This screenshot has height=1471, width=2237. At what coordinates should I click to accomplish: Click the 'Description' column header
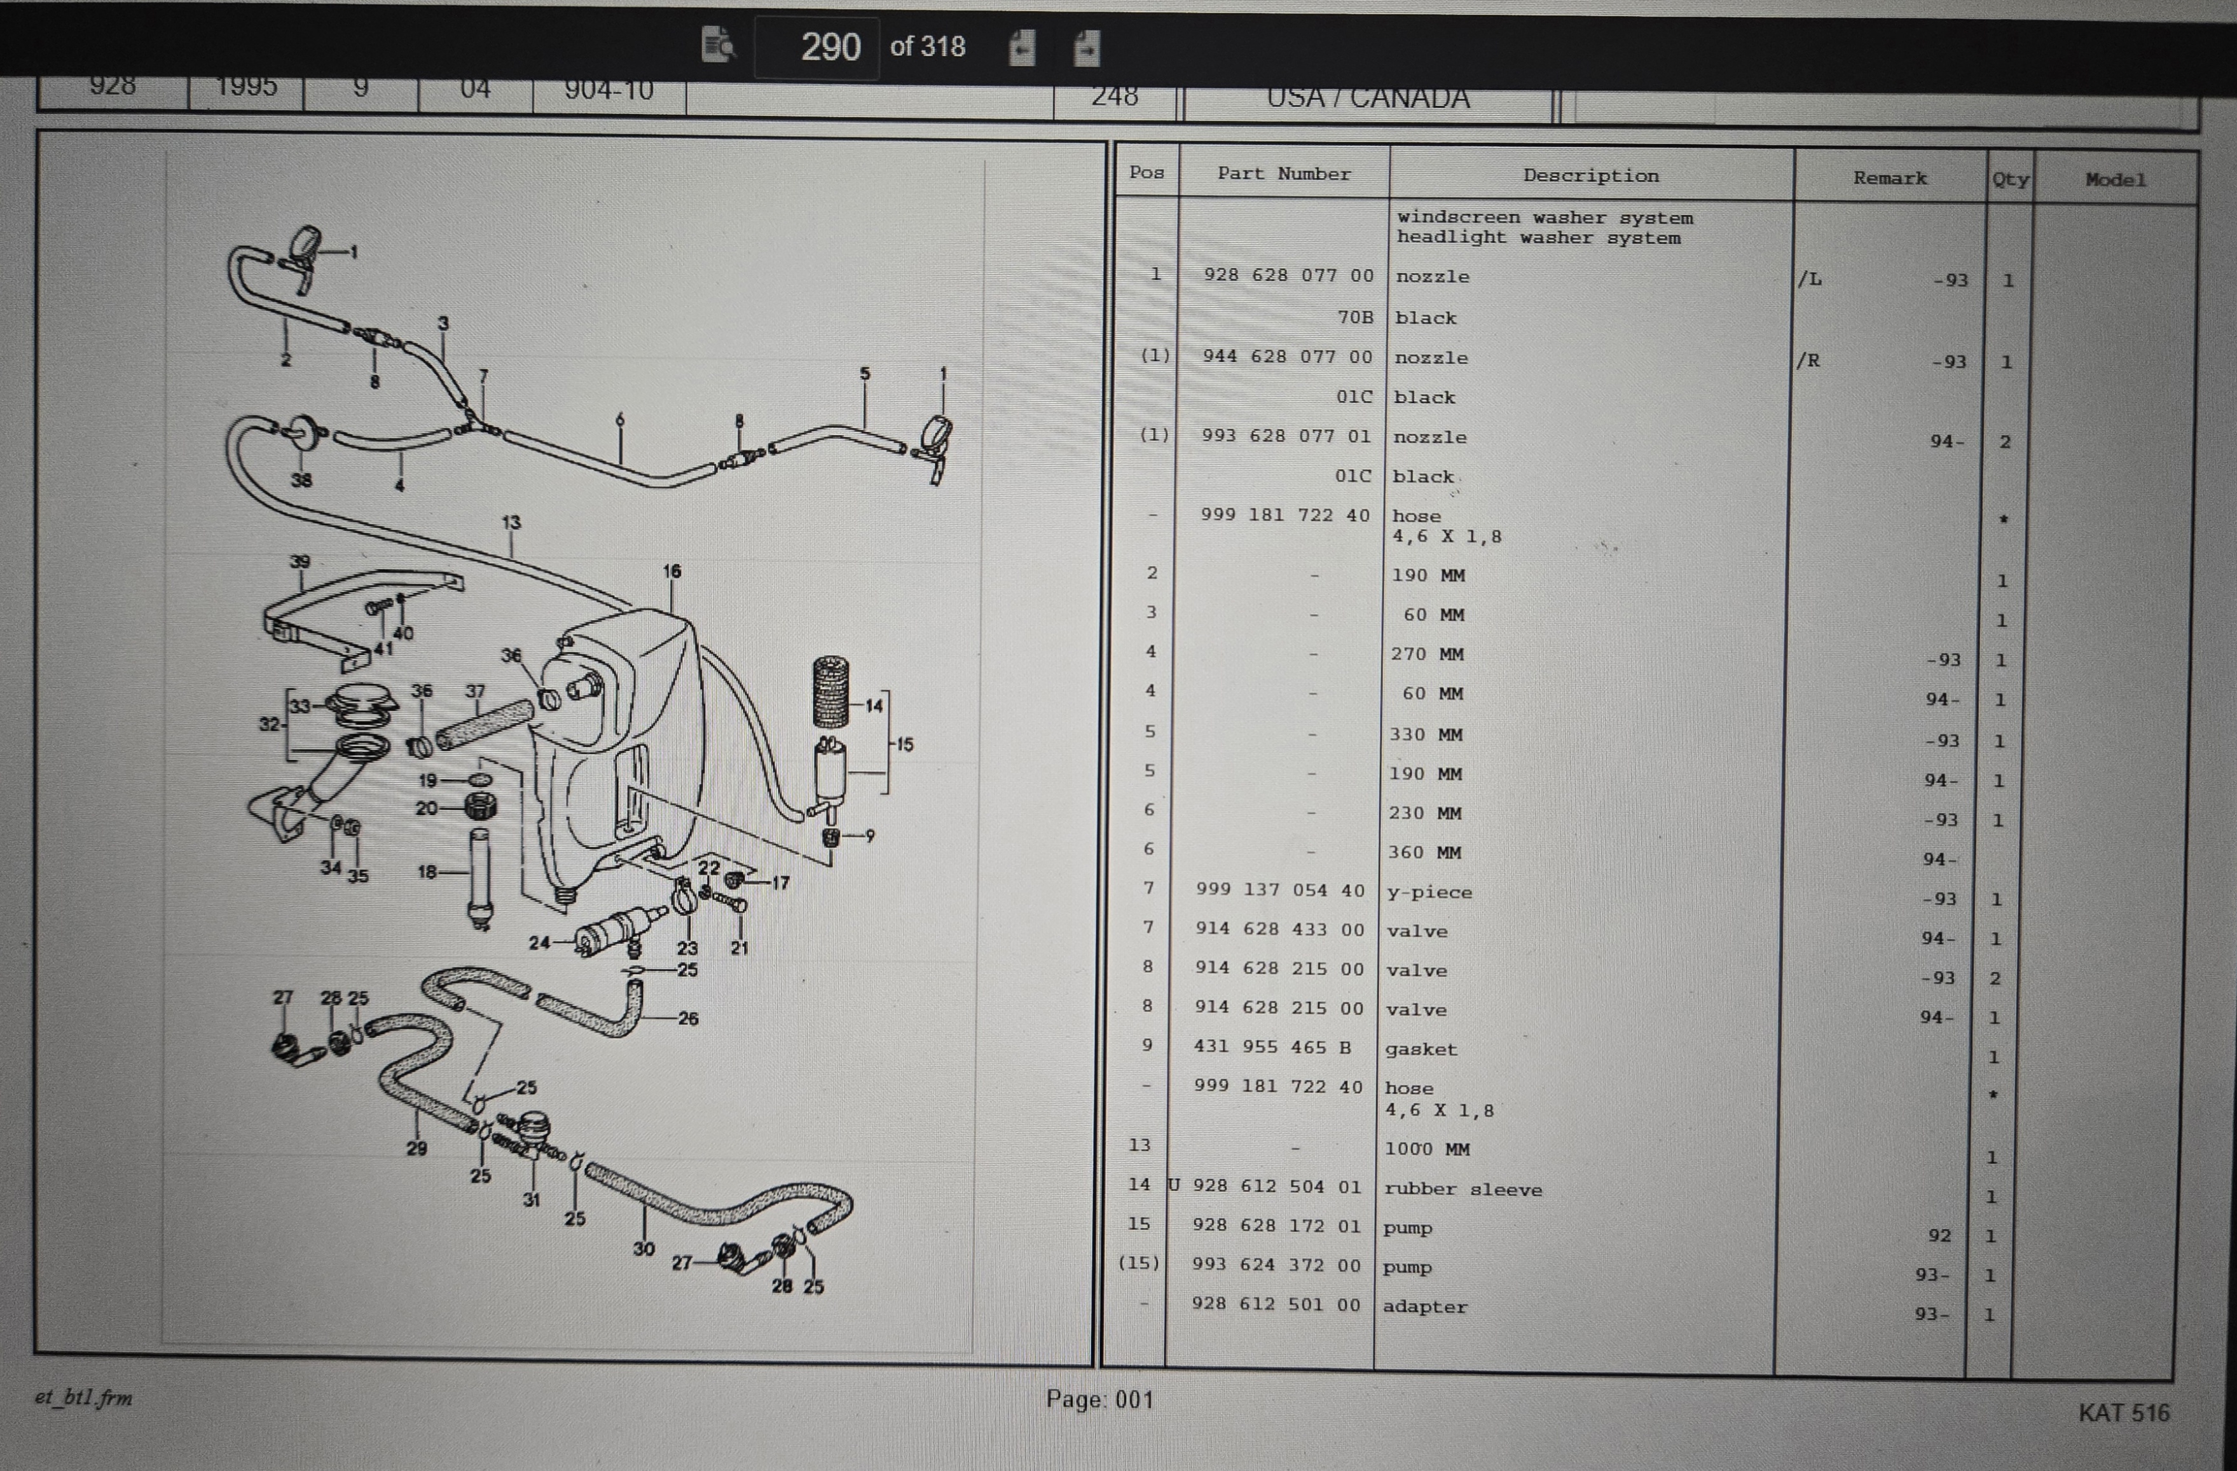pos(1592,175)
